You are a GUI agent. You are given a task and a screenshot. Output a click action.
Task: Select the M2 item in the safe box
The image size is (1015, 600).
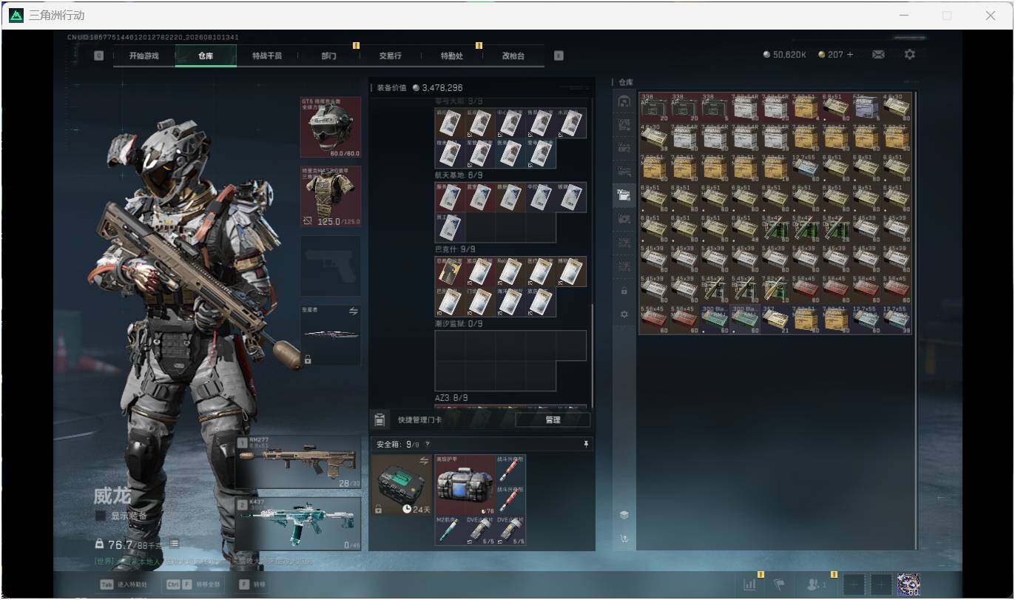coord(450,530)
